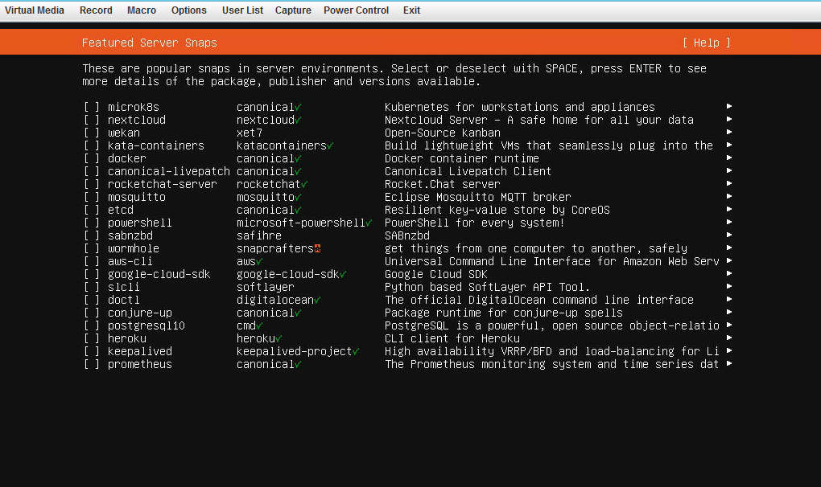
Task: Open details arrow for wekan row
Action: [729, 132]
